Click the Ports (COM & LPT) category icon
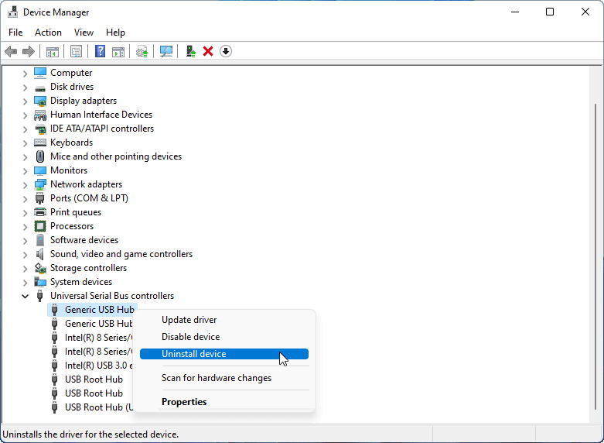Image resolution: width=604 pixels, height=443 pixels. click(39, 198)
